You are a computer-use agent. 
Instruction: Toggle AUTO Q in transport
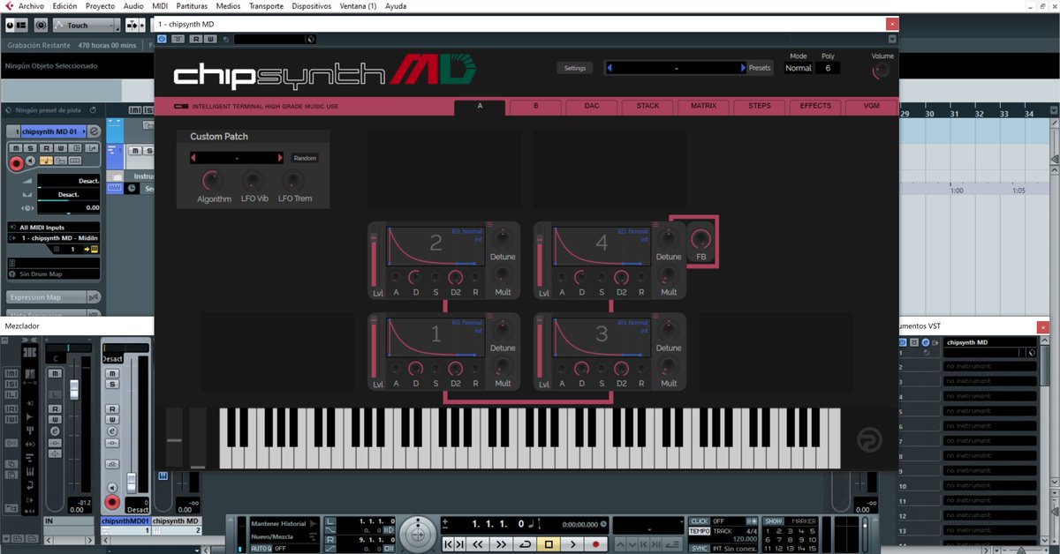tap(261, 548)
